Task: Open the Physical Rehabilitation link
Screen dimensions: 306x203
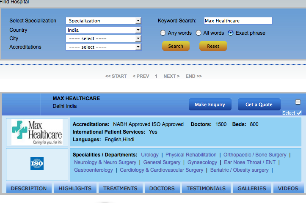Action: click(x=191, y=155)
